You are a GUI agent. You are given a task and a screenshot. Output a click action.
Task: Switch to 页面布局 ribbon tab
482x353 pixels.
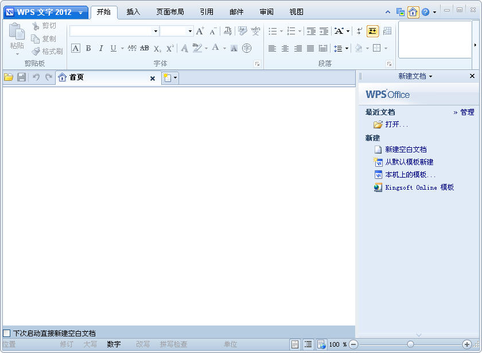pos(170,12)
